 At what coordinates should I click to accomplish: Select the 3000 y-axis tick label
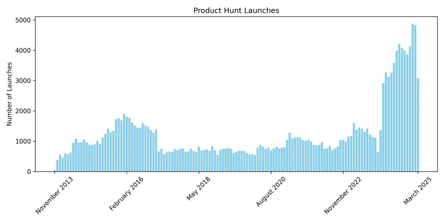pyautogui.click(x=24, y=81)
